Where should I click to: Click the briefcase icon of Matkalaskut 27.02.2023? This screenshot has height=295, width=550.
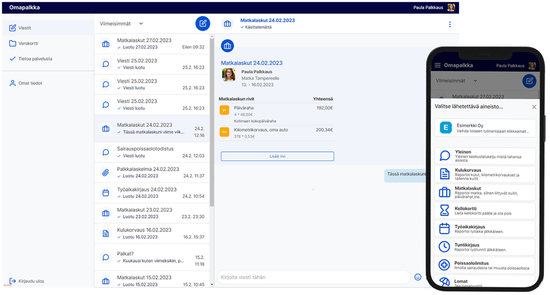pyautogui.click(x=106, y=44)
